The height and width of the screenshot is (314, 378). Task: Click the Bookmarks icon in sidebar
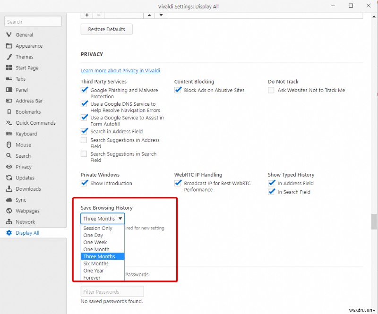click(9, 112)
